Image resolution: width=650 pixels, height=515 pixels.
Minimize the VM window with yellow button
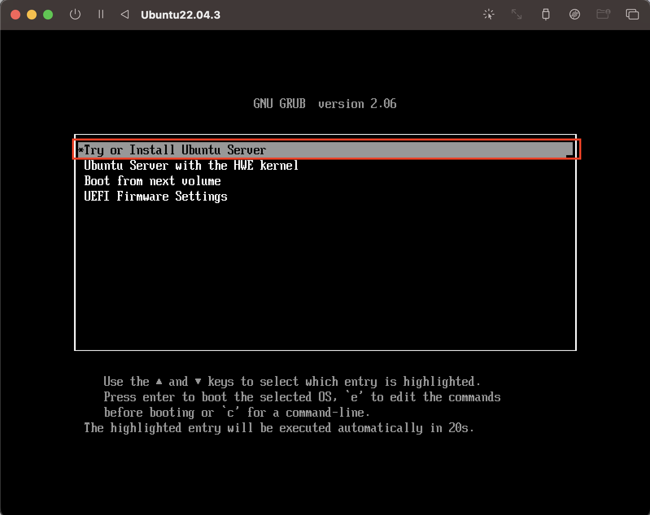coord(32,15)
